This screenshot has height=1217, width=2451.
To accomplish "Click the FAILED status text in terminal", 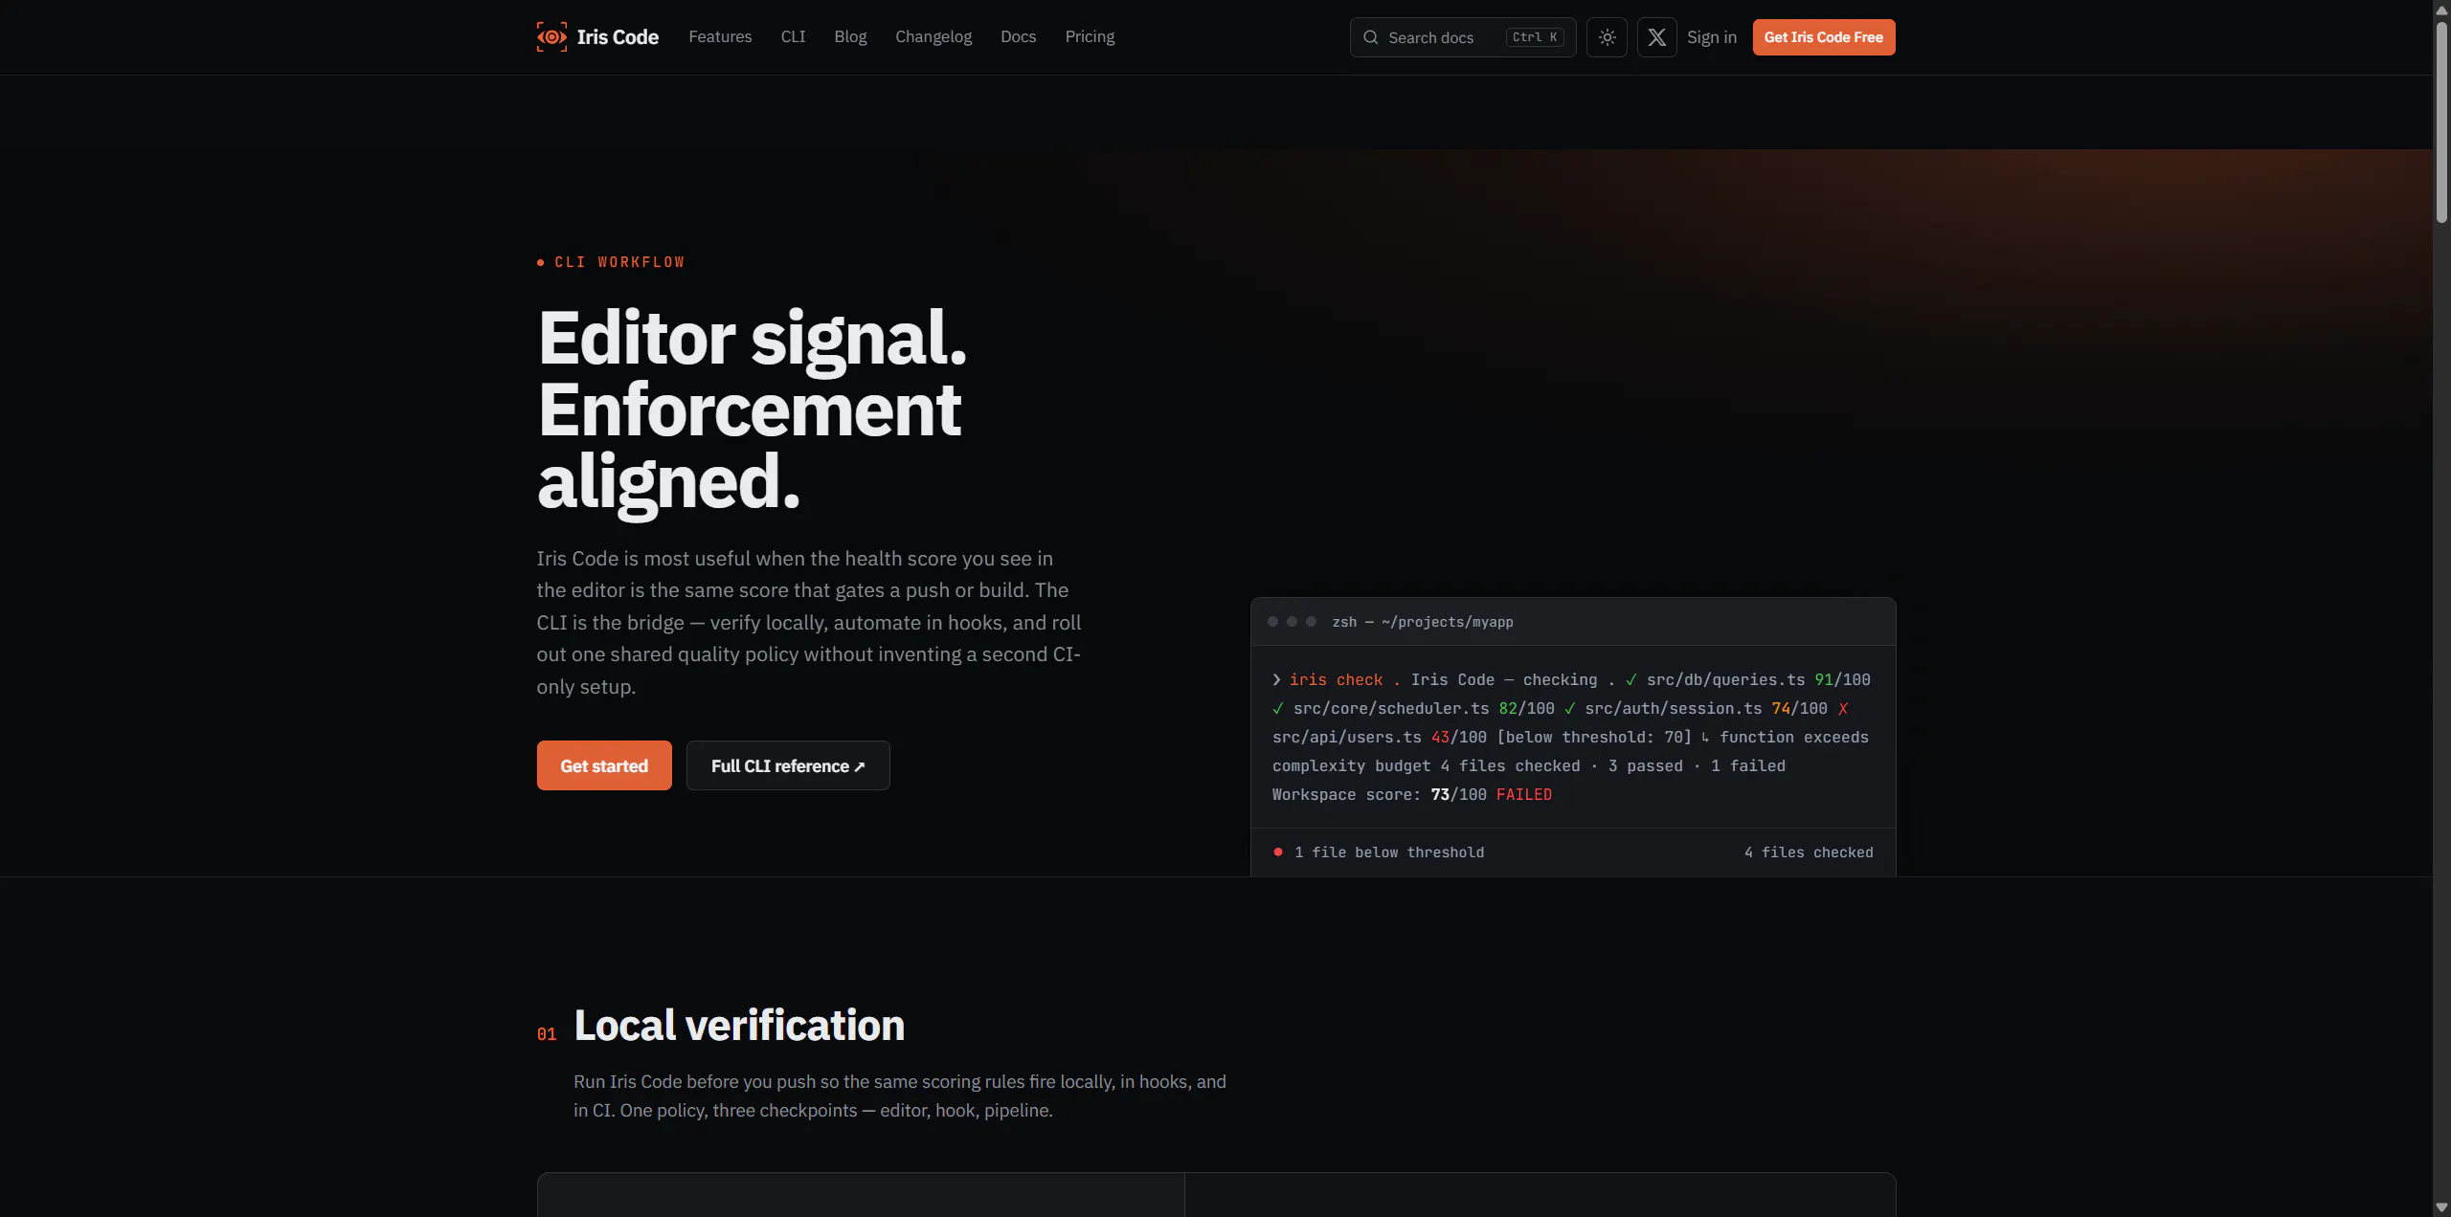I will [x=1523, y=794].
